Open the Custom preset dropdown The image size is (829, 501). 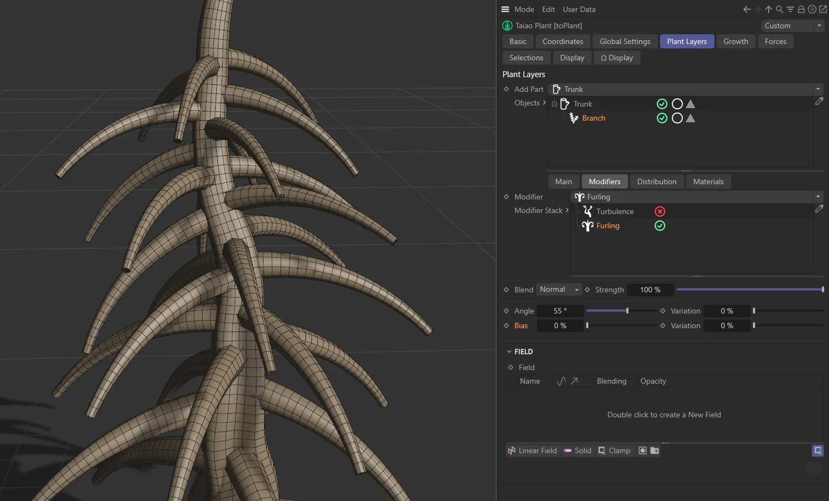tap(818, 26)
